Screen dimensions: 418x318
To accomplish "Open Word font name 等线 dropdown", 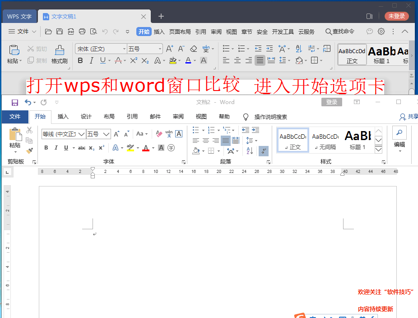I will (82, 134).
